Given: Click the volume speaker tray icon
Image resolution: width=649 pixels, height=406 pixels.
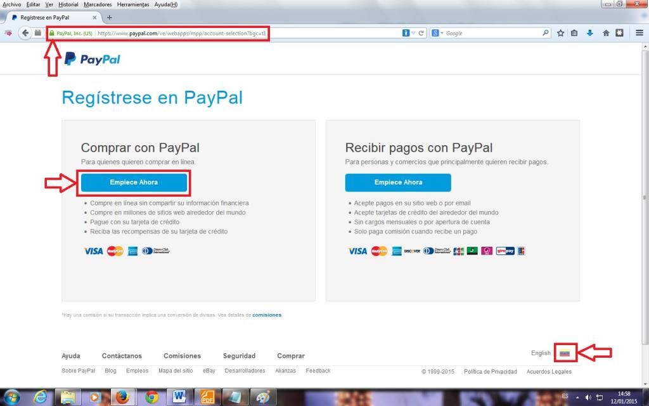Looking at the screenshot, I should click(x=589, y=398).
